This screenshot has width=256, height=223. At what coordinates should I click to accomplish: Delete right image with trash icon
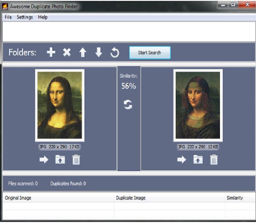click(214, 160)
